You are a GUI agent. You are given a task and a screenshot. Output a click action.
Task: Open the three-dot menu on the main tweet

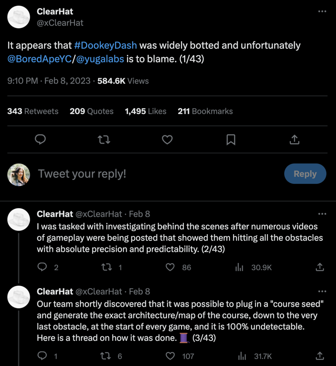pos(322,11)
